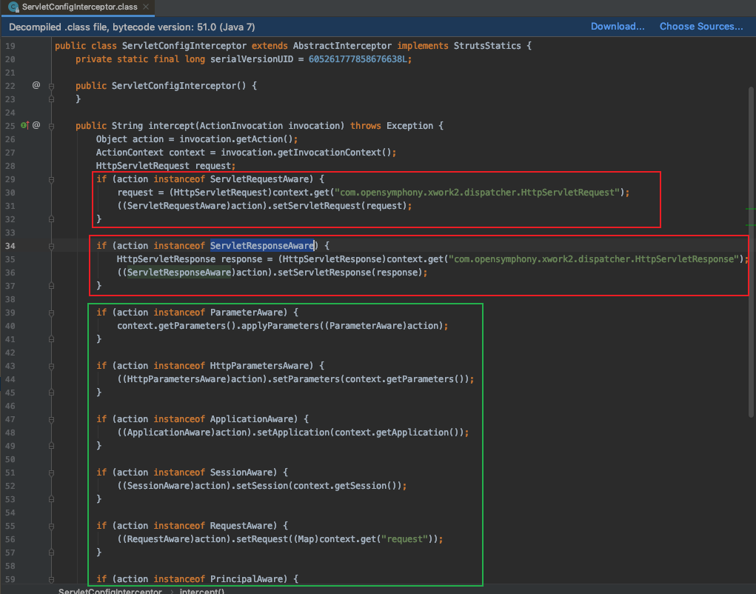Click the ServletConfigInterceptor breadcrumb at the bottom
Screen dimensions: 756x594
[110, 590]
